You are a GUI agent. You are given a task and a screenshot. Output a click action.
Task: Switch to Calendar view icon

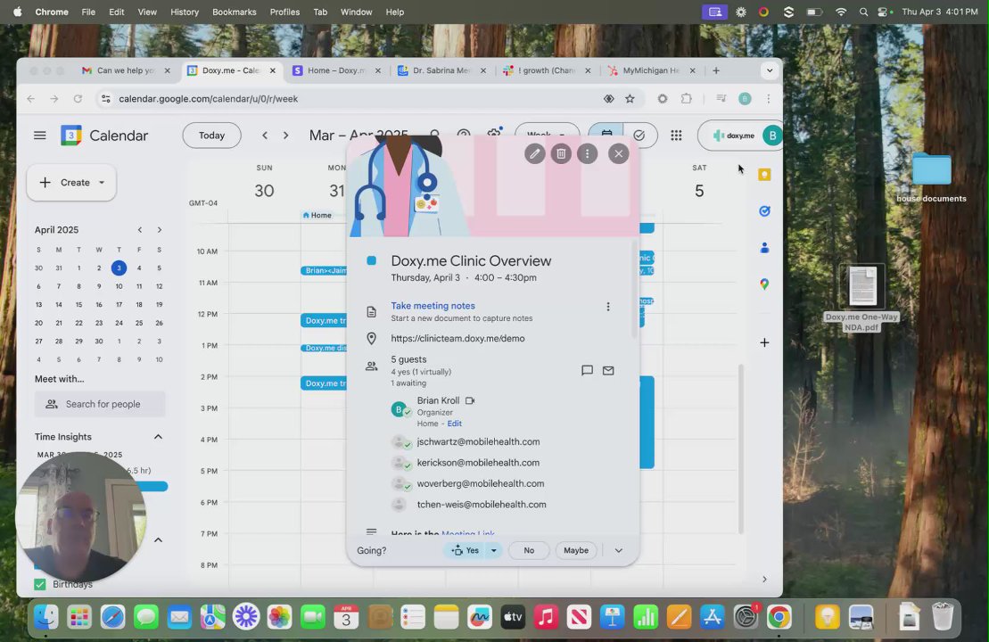(606, 134)
